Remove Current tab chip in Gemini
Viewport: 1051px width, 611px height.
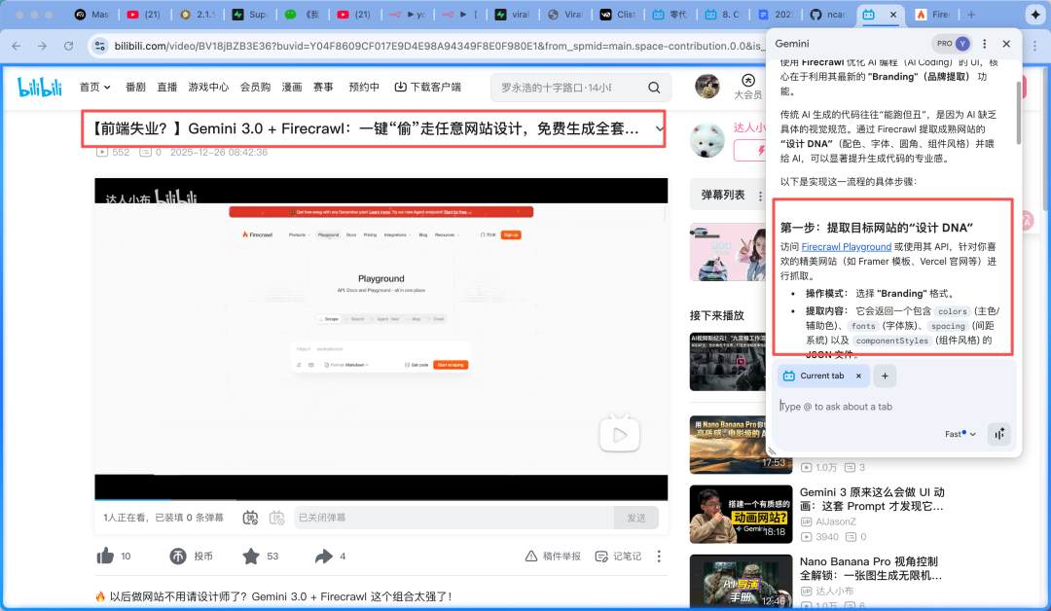(858, 376)
